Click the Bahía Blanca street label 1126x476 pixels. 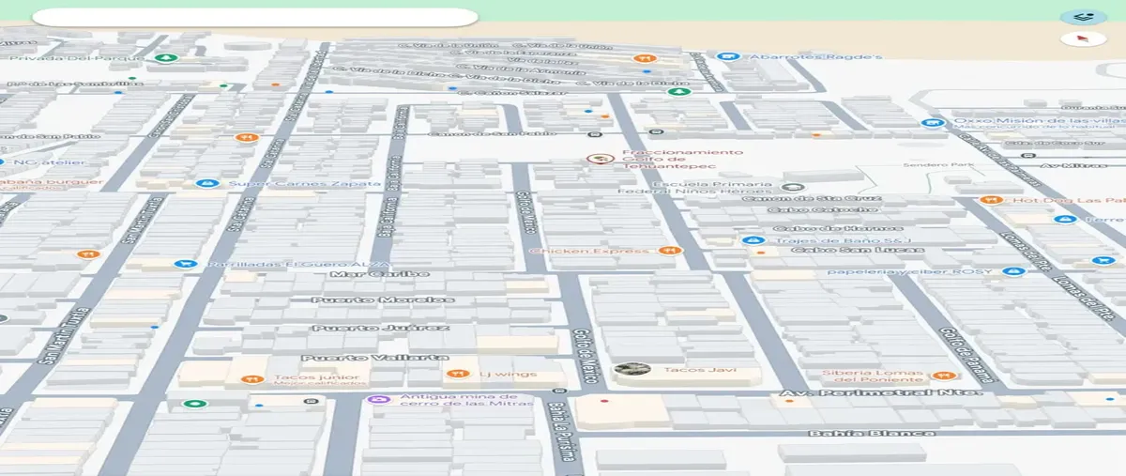(x=872, y=433)
